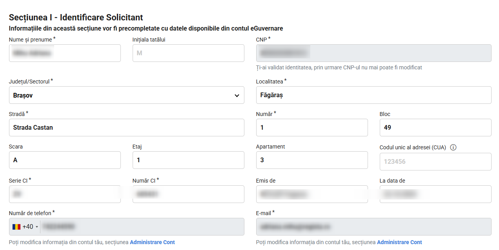Click the Emis de field

312,194
